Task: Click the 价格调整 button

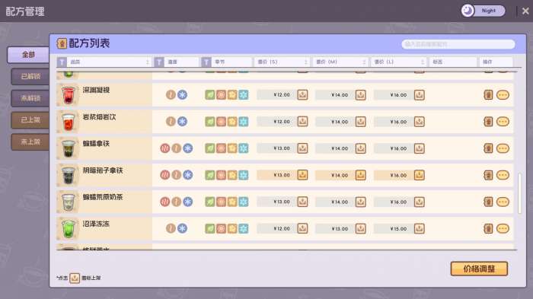Action: click(479, 269)
